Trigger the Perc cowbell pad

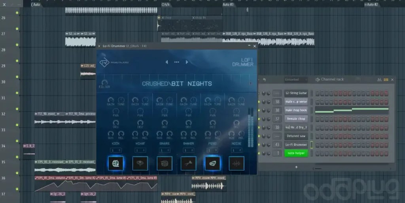212,163
